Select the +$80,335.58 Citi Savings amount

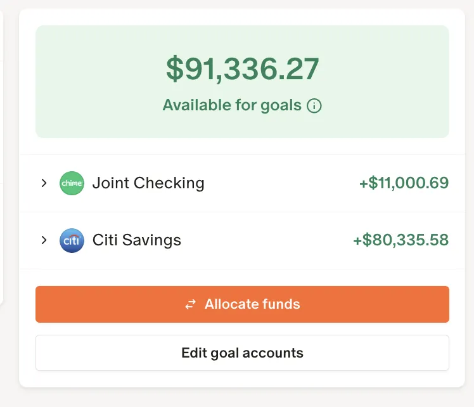tap(401, 240)
